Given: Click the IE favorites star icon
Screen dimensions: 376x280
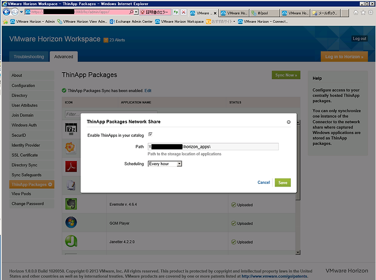Looking at the screenshot, I should pyautogui.click(x=363, y=13).
